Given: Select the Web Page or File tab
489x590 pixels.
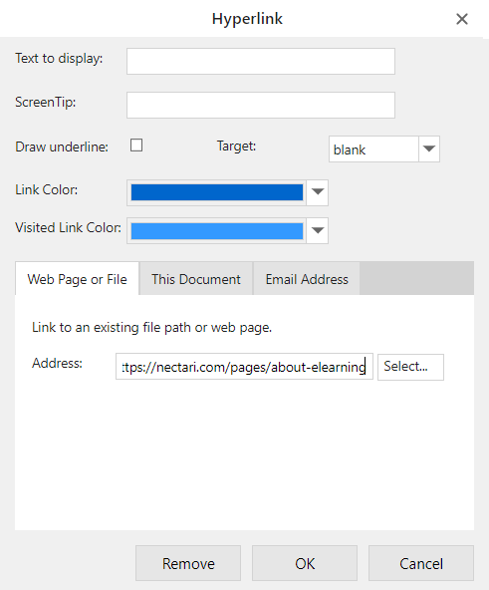Looking at the screenshot, I should pyautogui.click(x=77, y=279).
